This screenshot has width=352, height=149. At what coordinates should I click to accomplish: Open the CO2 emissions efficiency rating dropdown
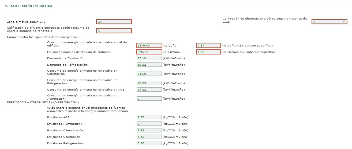point(329,22)
